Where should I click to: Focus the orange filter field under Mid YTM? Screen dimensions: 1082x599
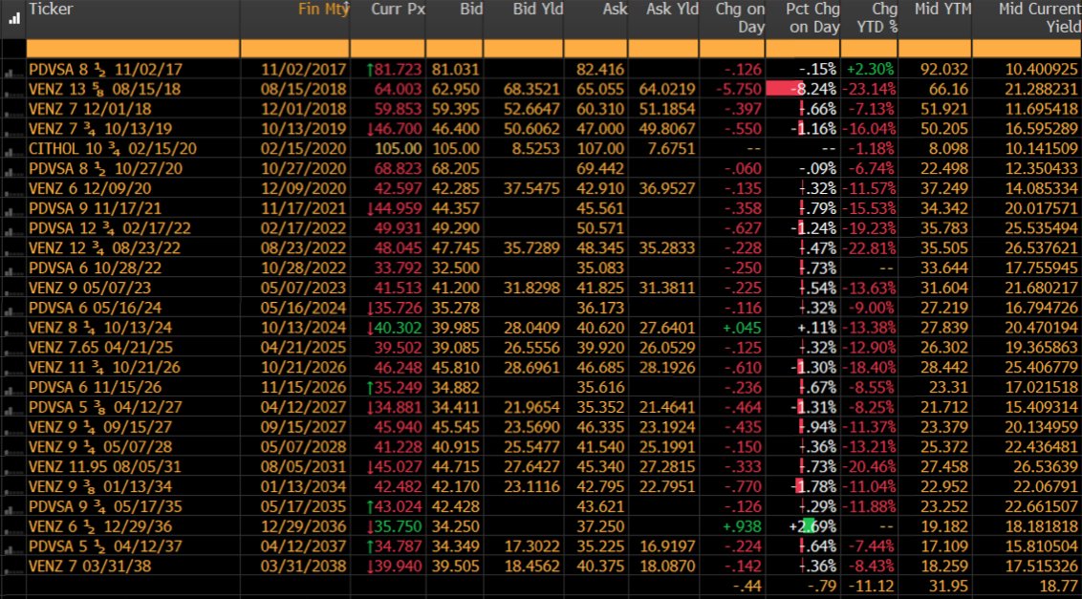935,49
